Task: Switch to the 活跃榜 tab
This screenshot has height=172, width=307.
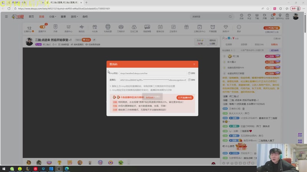Action: click(x=244, y=44)
